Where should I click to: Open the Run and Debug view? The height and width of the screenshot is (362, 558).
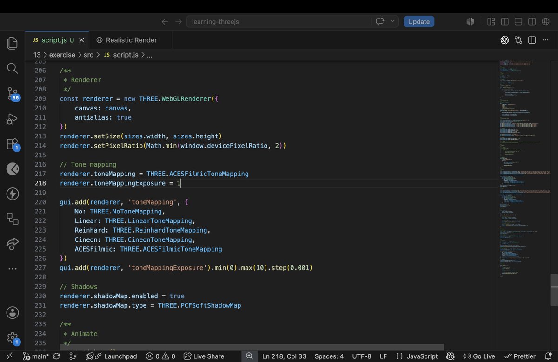13,119
